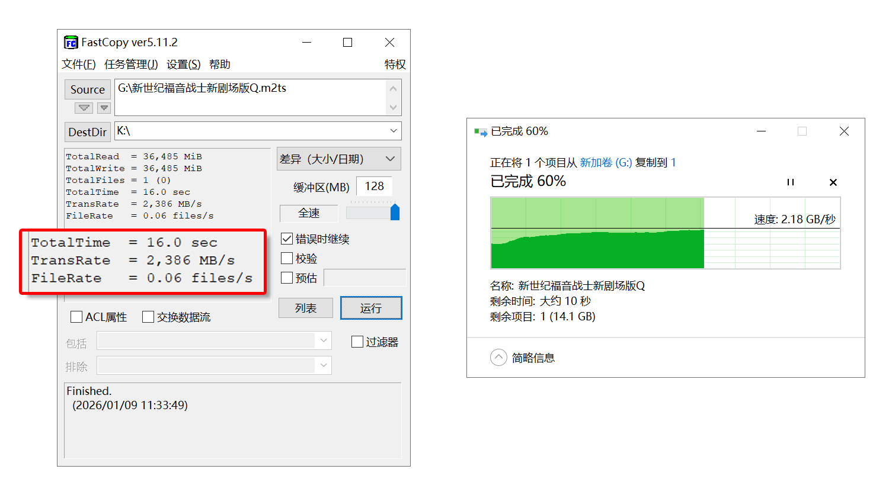889x495 pixels.
Task: Pause the Windows file copy operation
Action: 790,182
